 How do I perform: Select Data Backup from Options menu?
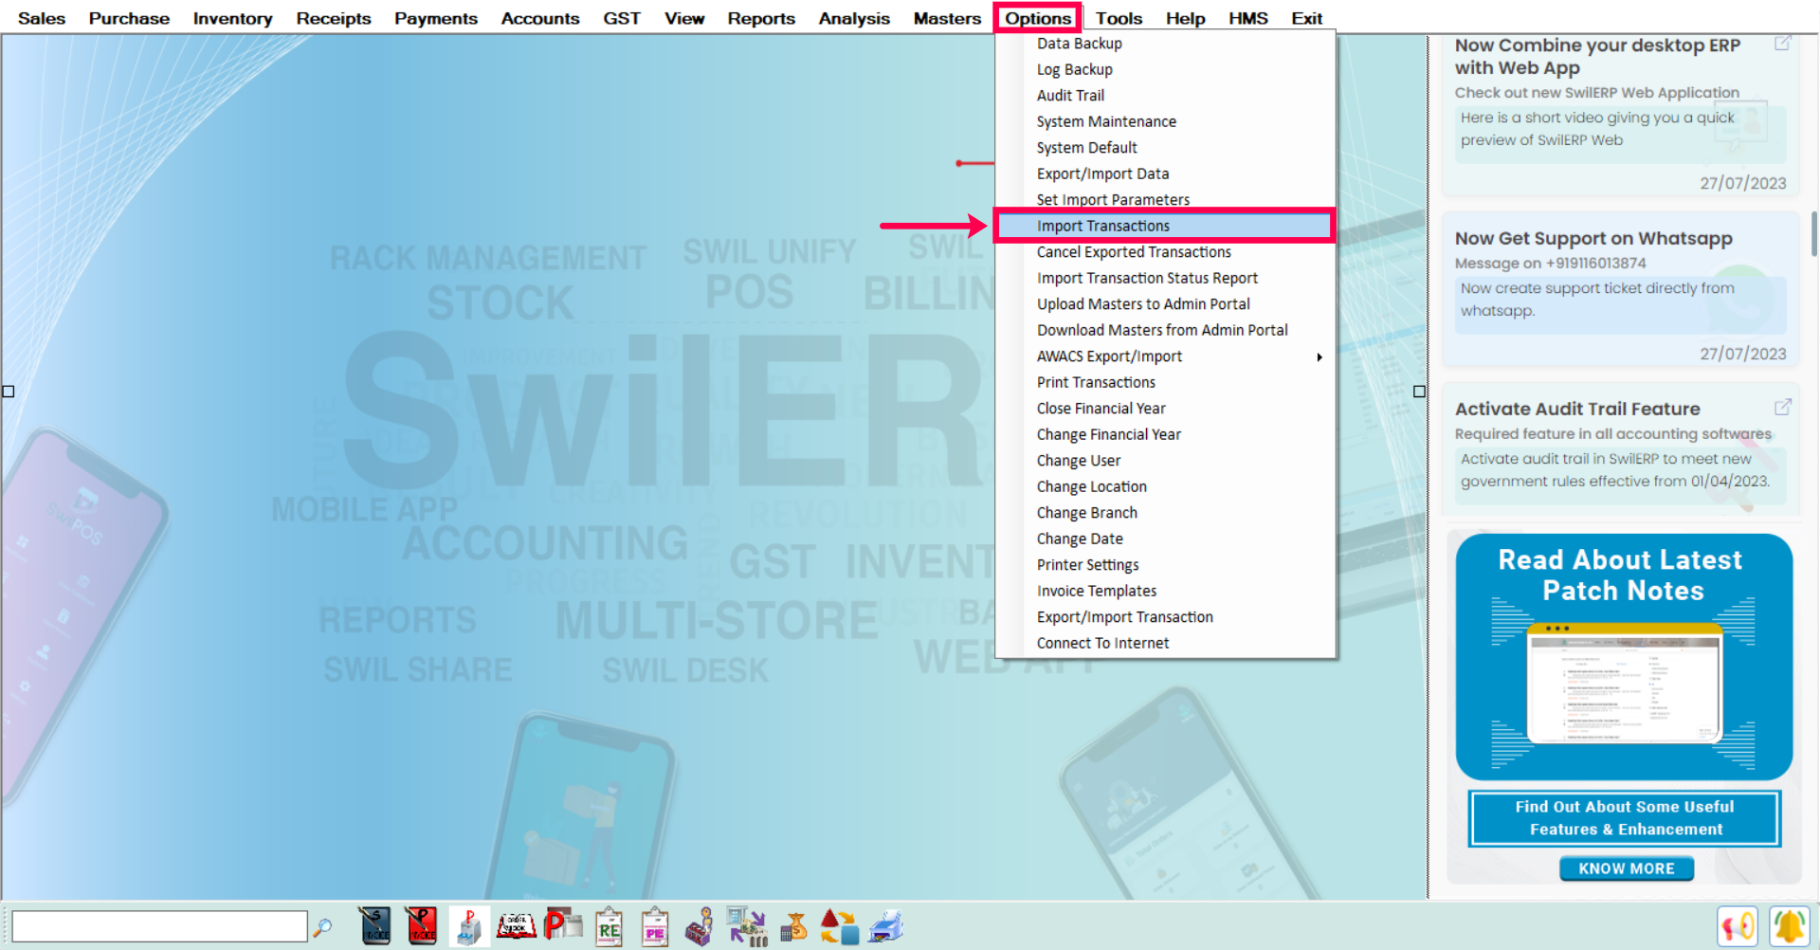1165,44
